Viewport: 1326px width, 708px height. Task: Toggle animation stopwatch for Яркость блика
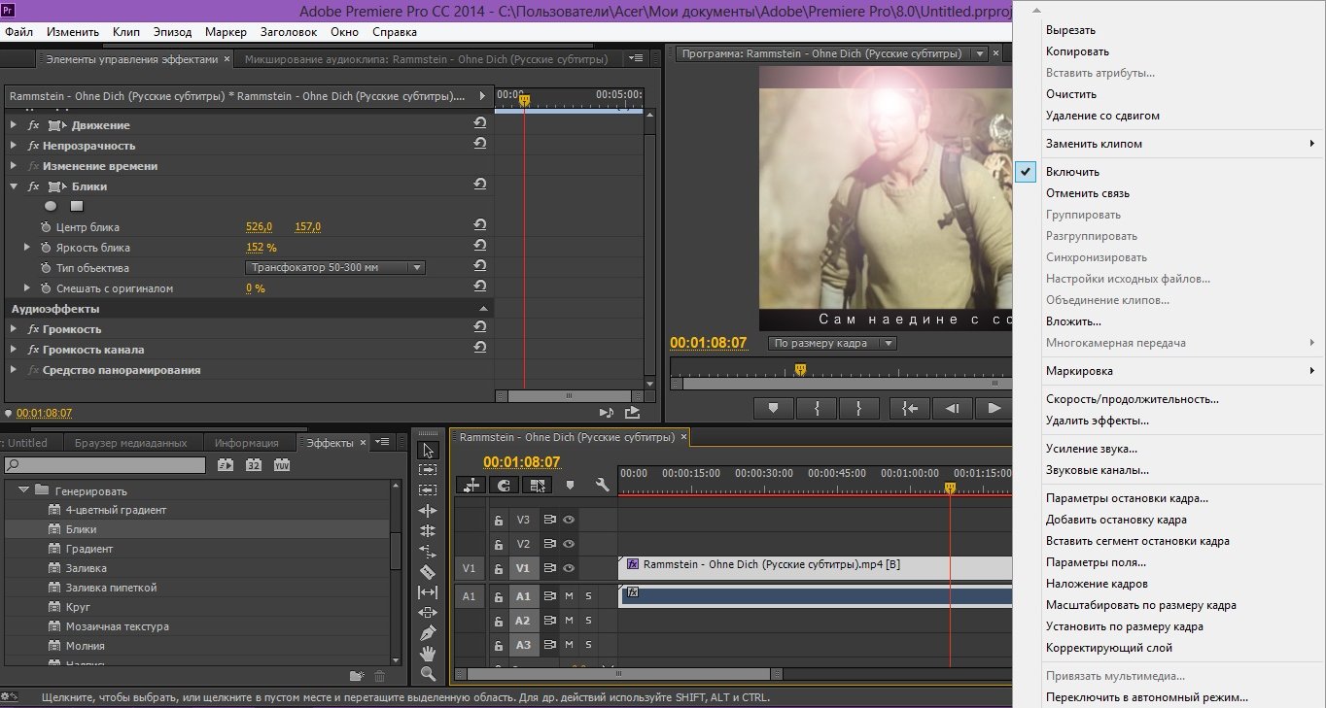(46, 248)
